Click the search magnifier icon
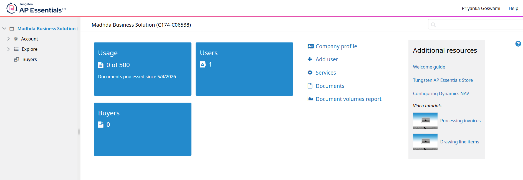 click(x=433, y=25)
